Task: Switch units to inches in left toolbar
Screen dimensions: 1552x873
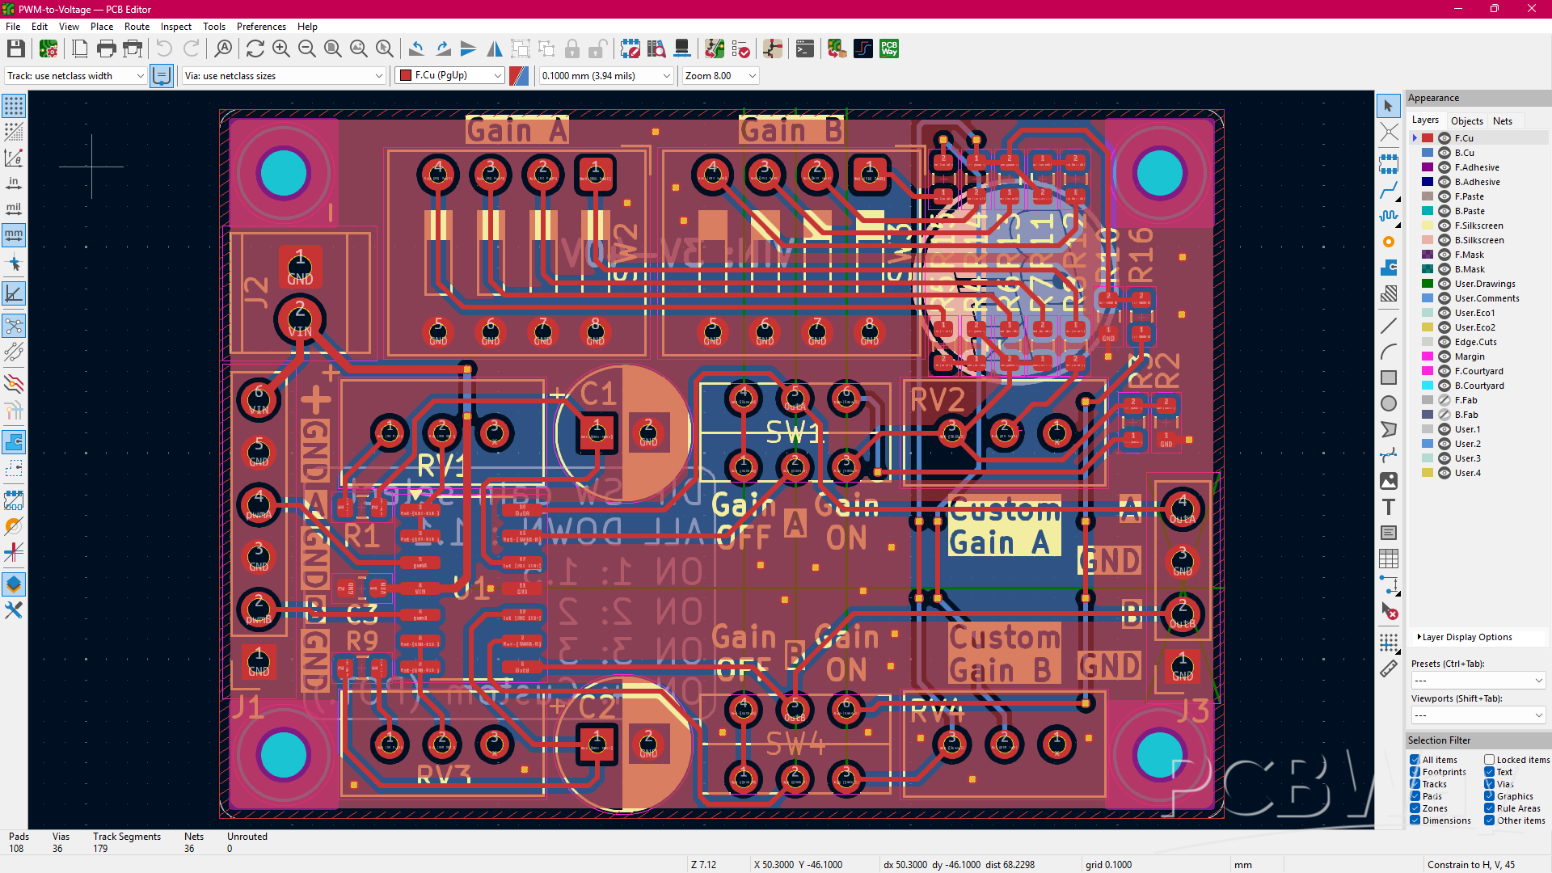Action: click(x=13, y=183)
